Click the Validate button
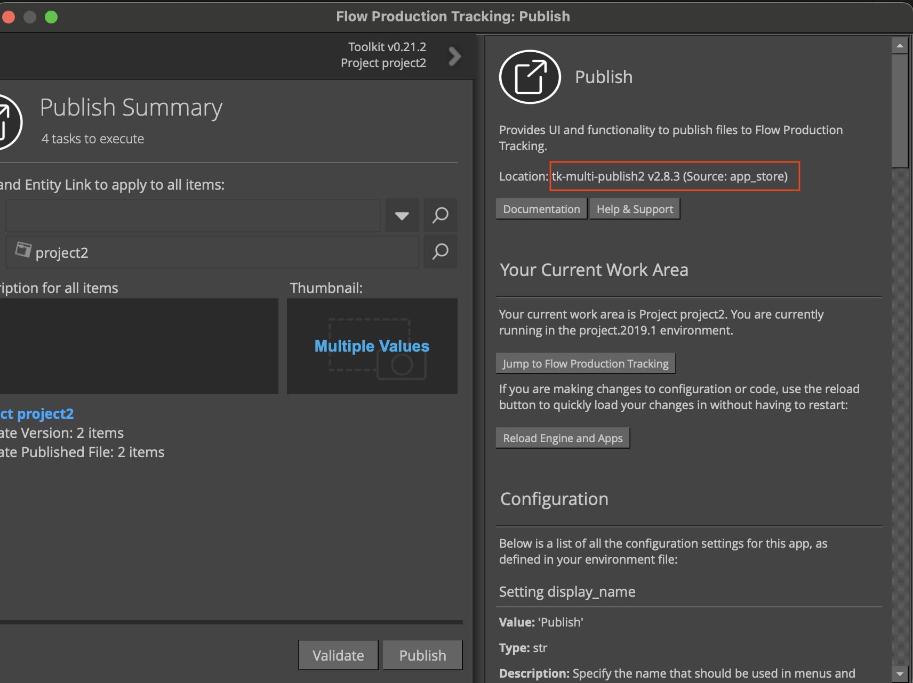The height and width of the screenshot is (683, 913). [x=338, y=655]
